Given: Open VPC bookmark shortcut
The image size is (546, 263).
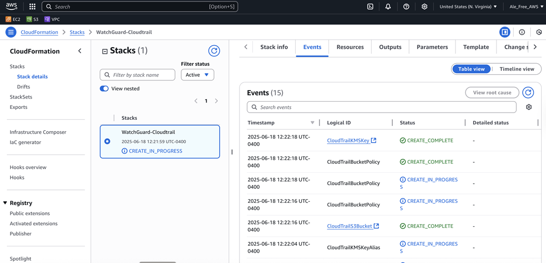Looking at the screenshot, I should pos(52,19).
